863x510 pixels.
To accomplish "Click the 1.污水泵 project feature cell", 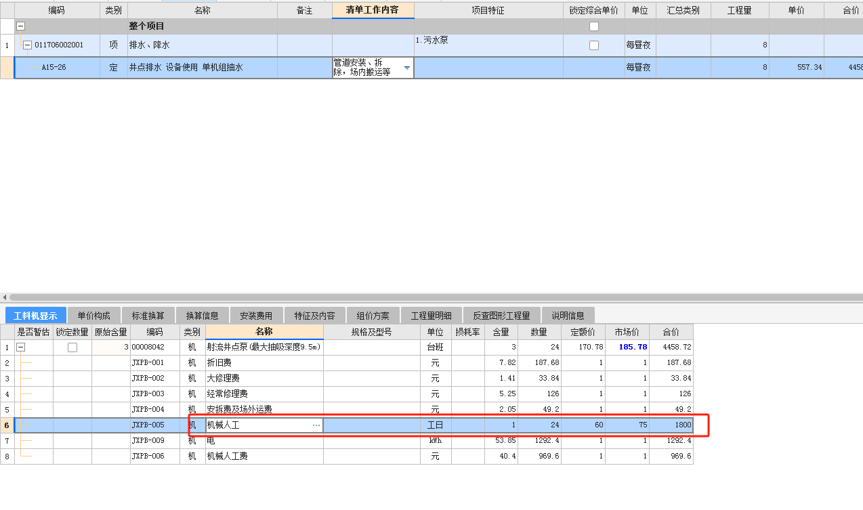I will (488, 45).
